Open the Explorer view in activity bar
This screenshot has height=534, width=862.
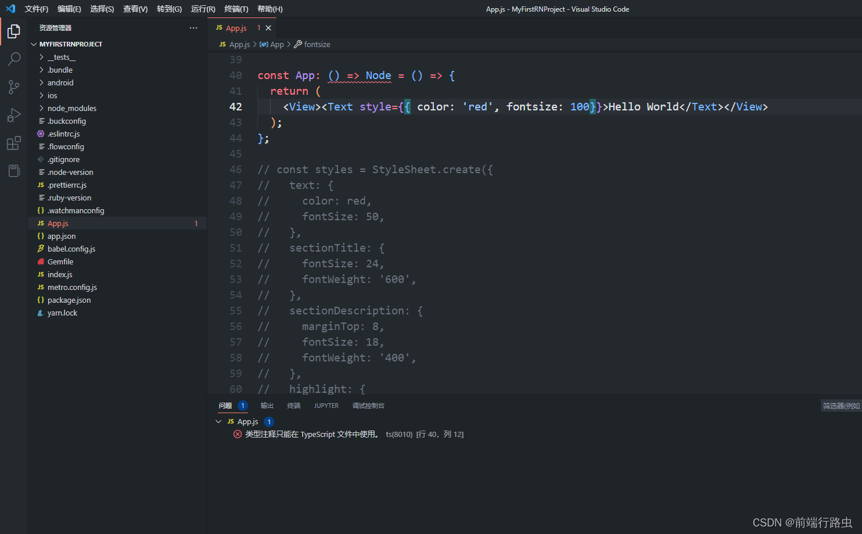pyautogui.click(x=13, y=31)
